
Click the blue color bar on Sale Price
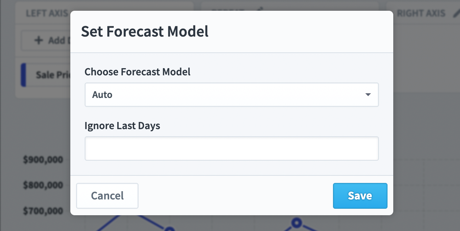23,75
